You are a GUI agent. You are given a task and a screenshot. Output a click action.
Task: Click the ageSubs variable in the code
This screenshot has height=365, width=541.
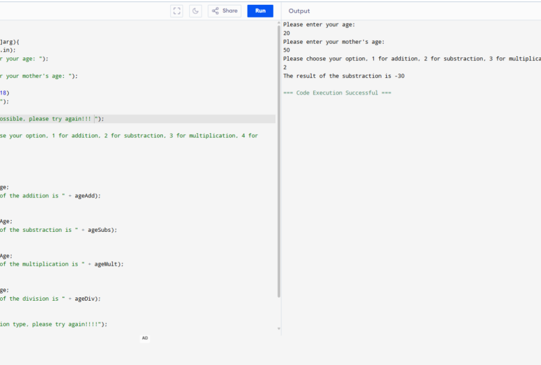click(101, 230)
